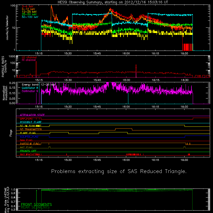Click the REAR SEGMENTS legend label
The width and height of the screenshot is (213, 213).
click(x=35, y=207)
